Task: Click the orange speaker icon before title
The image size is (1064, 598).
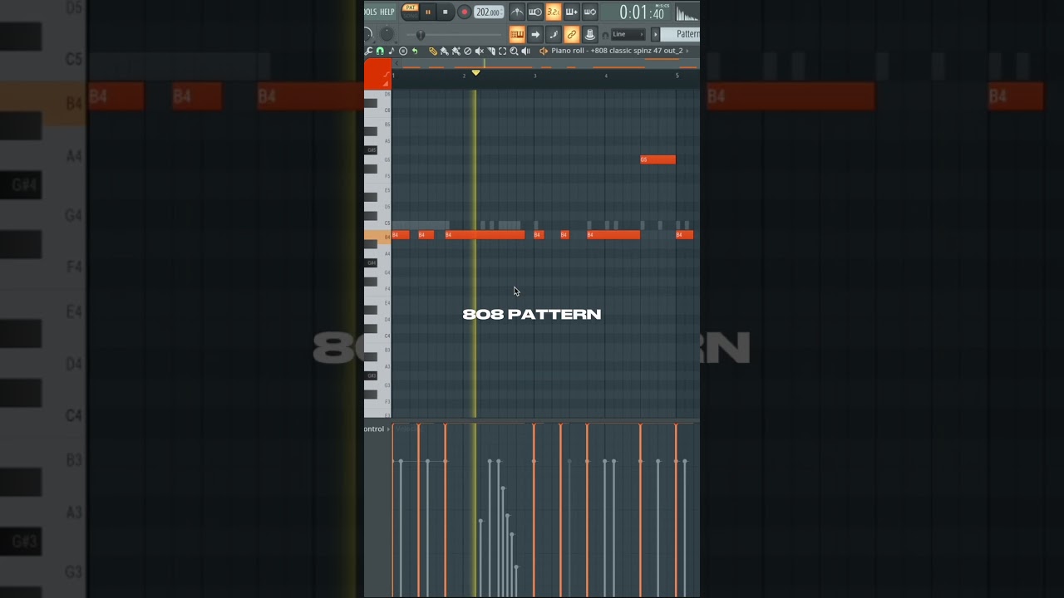Action: click(x=544, y=51)
